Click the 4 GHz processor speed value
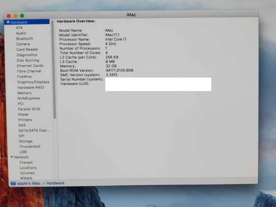276x207 pixels. coord(111,44)
